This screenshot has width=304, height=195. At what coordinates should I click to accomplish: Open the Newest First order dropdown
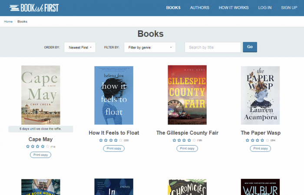[80, 47]
